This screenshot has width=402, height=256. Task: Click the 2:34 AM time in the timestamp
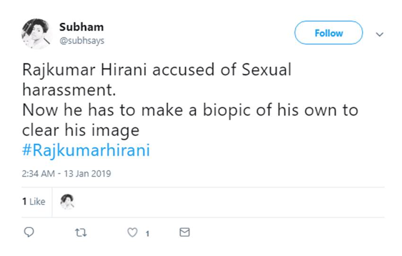click(38, 174)
